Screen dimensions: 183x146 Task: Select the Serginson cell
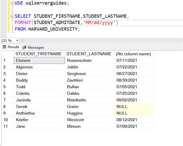click(x=90, y=74)
